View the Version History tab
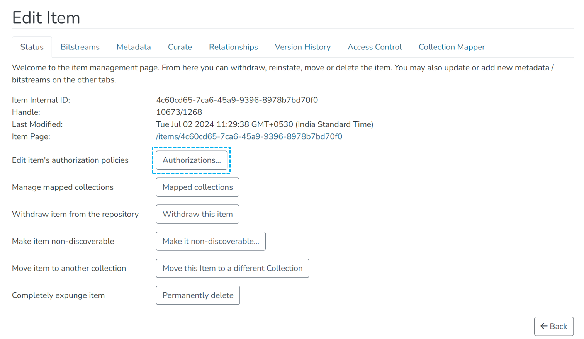 tap(302, 47)
